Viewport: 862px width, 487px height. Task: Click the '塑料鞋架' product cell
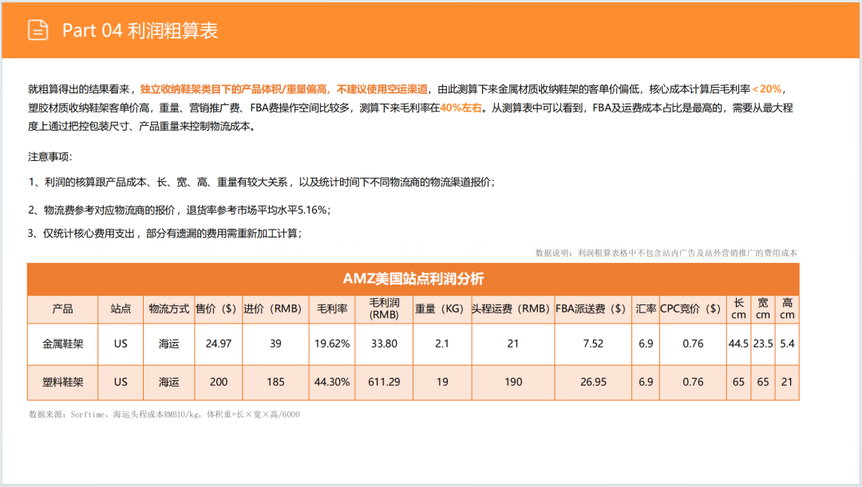click(63, 382)
